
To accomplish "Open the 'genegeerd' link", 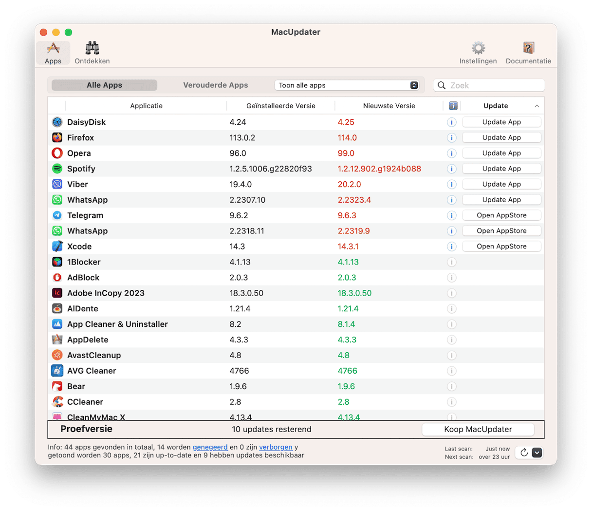I will click(x=210, y=447).
